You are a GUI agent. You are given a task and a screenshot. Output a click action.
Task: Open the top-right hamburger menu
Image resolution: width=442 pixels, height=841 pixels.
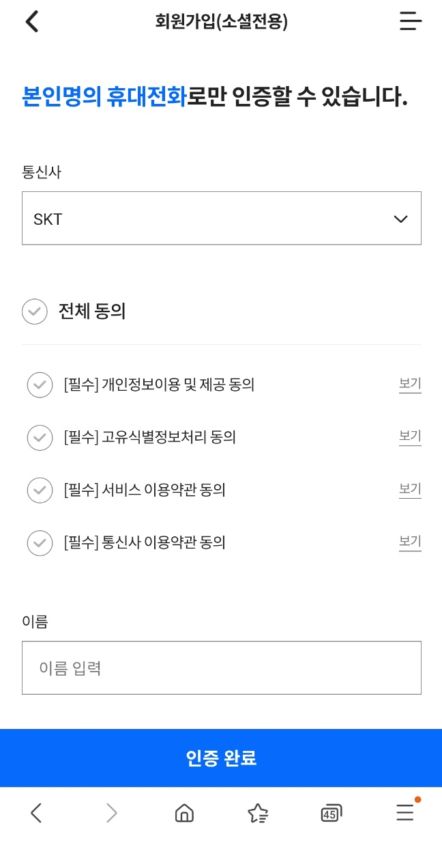click(410, 21)
